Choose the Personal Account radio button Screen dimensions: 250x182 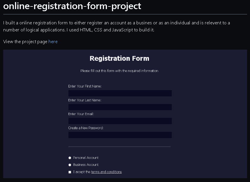tap(70, 158)
